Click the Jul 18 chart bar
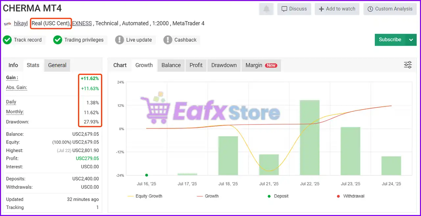The image size is (421, 216). [x=228, y=156]
